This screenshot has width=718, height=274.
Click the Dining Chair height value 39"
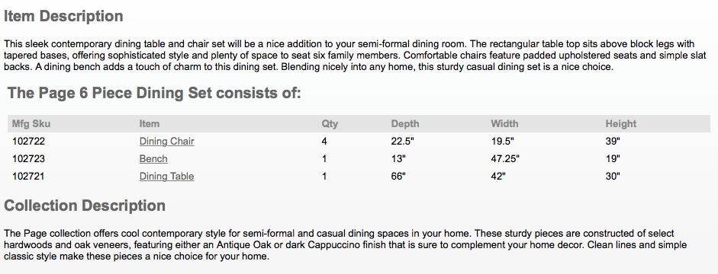[x=613, y=142]
